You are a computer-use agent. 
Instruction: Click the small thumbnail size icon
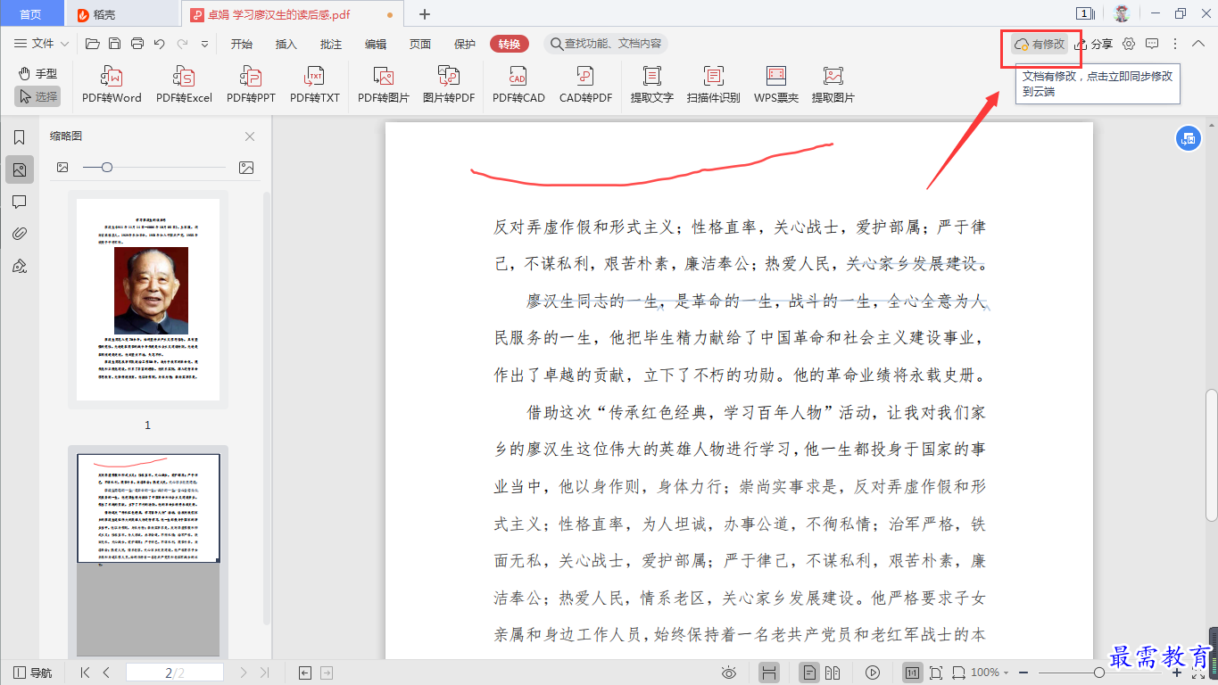(x=62, y=167)
